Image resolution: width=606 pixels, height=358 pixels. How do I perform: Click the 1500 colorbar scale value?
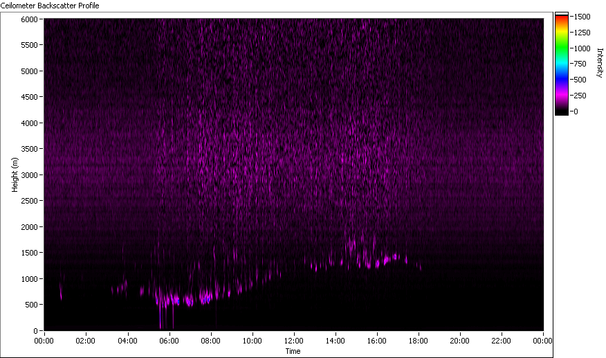pos(582,17)
